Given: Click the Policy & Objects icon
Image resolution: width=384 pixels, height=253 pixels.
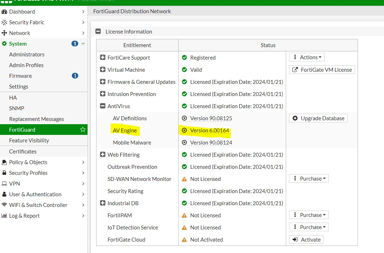Looking at the screenshot, I should pyautogui.click(x=4, y=162).
